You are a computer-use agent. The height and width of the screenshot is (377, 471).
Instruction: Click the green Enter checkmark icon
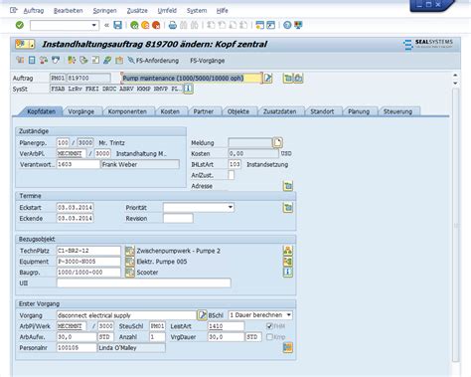pos(20,25)
